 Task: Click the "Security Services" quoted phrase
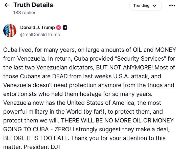138,59
